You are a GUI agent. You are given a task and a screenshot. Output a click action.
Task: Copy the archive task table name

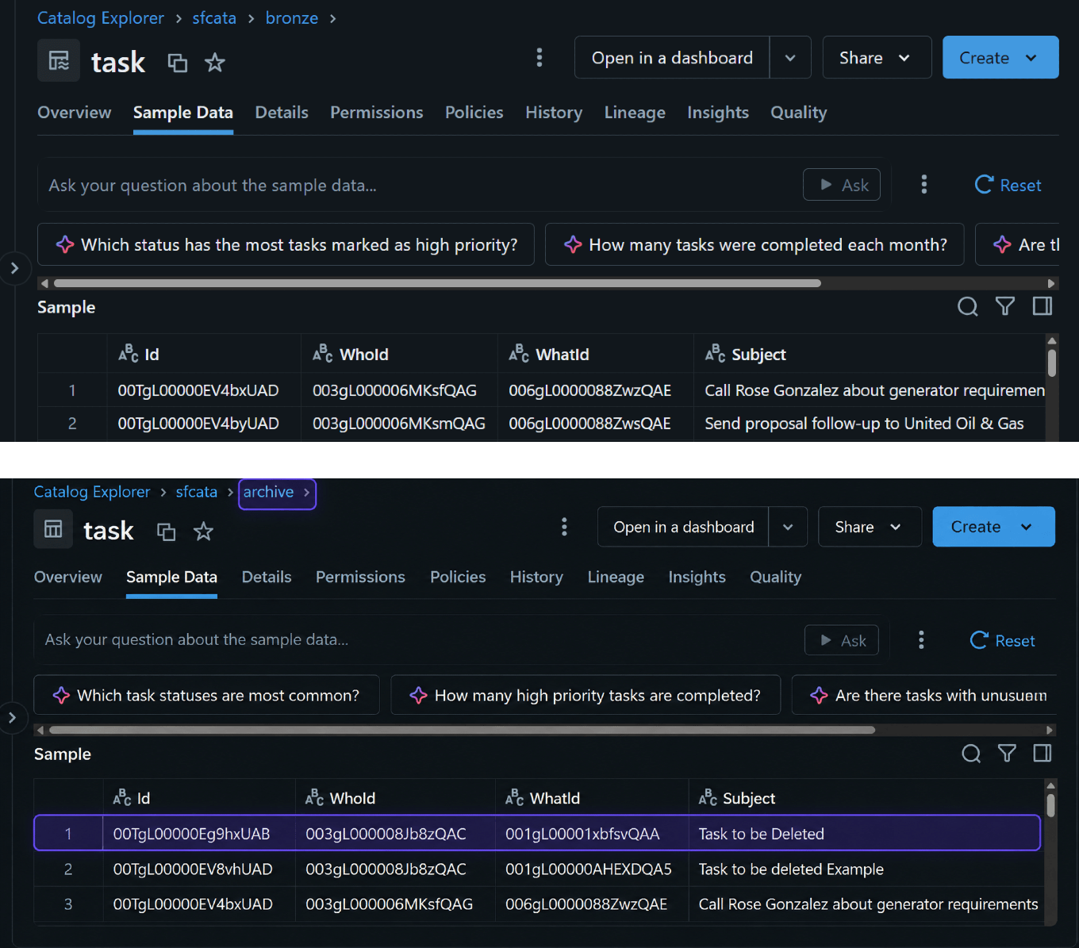(166, 532)
